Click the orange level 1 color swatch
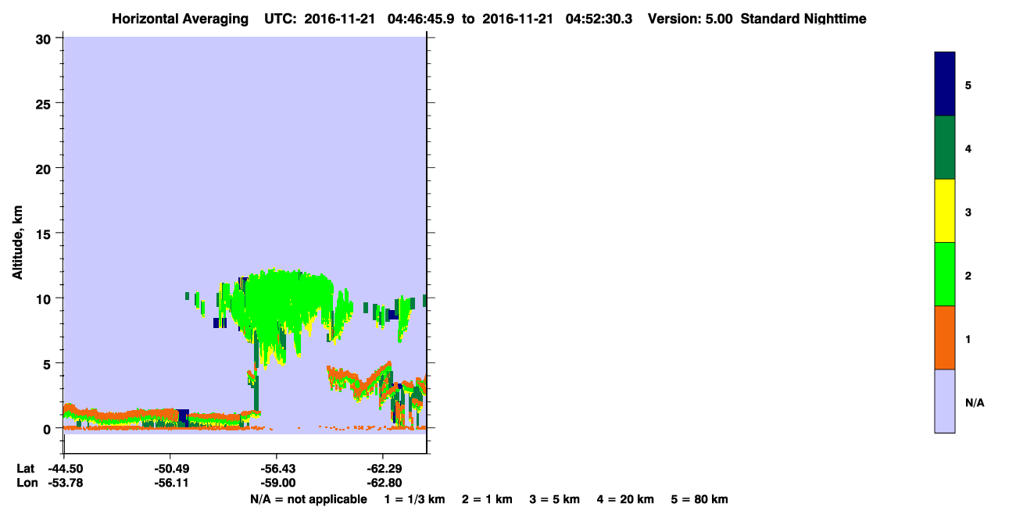The image size is (1016, 521). (945, 337)
